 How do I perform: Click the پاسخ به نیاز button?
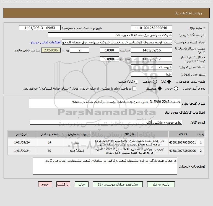(x=161, y=184)
